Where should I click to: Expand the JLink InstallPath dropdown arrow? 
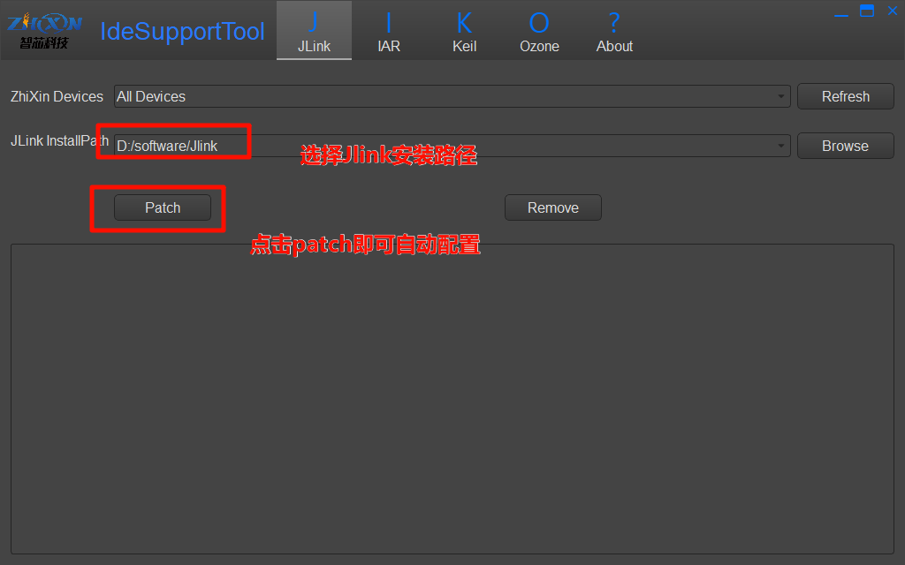[781, 146]
